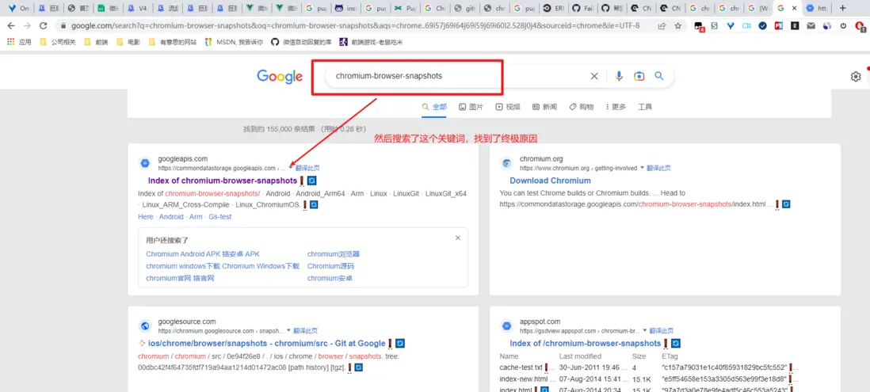
Task: Open the Here sitelink under googleapis result
Action: (x=146, y=217)
